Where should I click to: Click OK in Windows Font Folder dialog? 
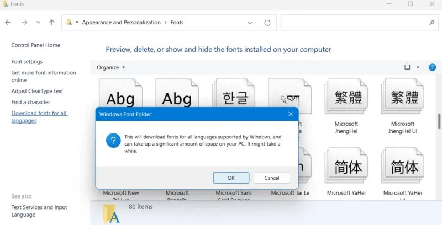tap(231, 178)
